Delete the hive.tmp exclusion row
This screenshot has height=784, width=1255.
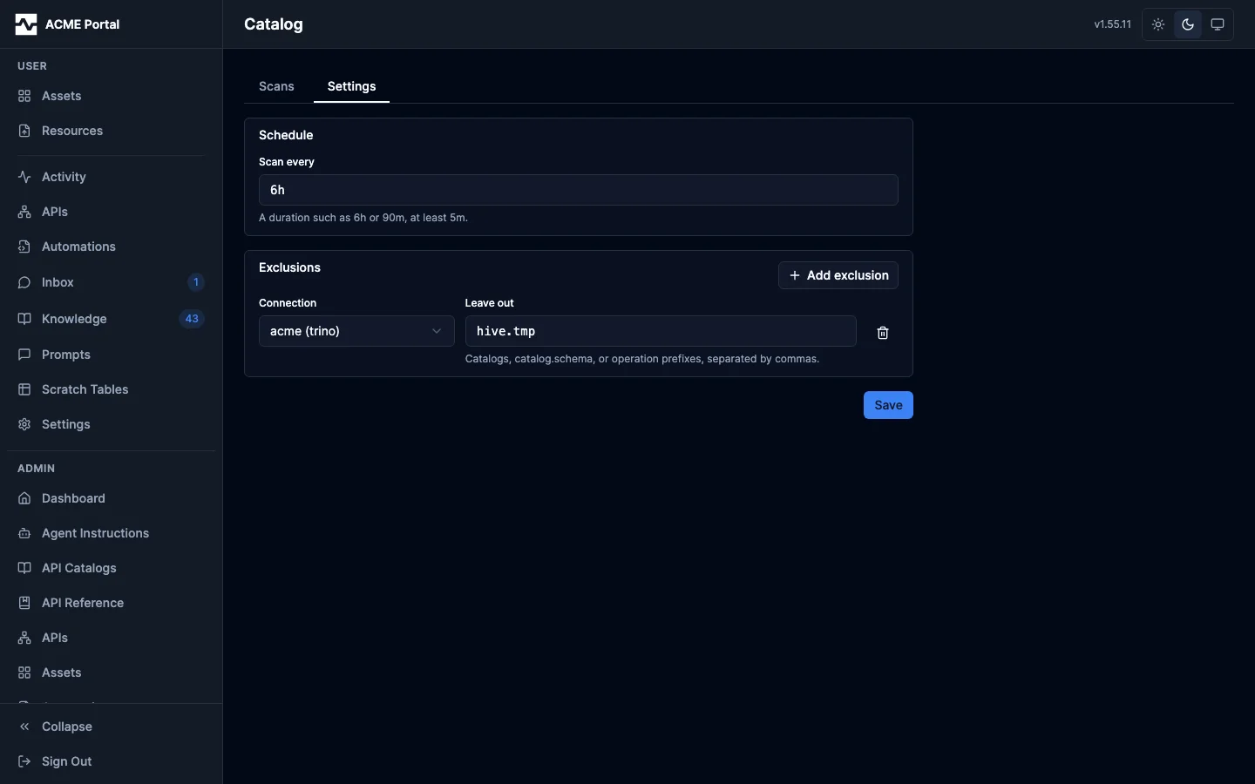[883, 333]
